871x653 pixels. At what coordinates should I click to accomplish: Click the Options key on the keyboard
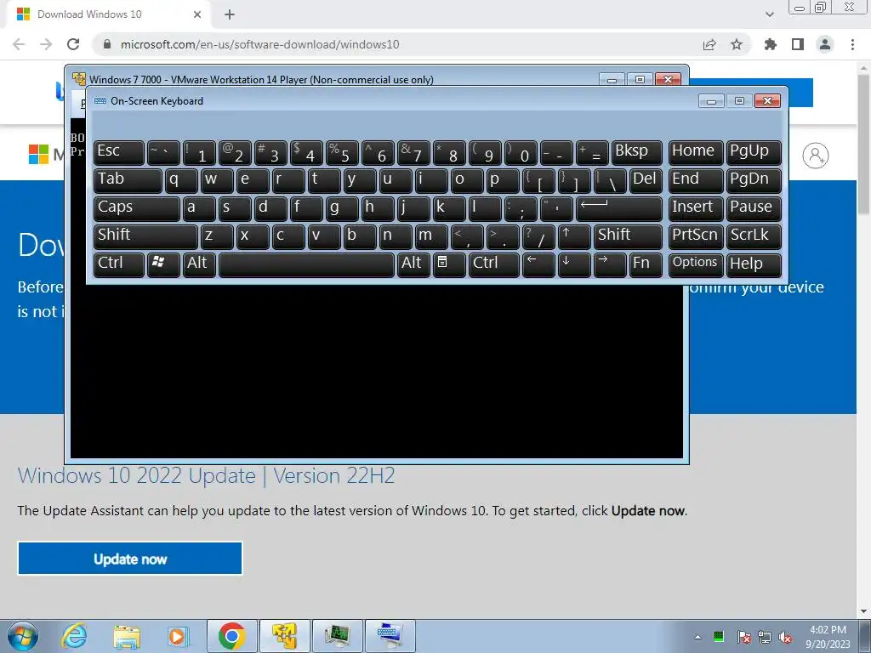click(696, 264)
